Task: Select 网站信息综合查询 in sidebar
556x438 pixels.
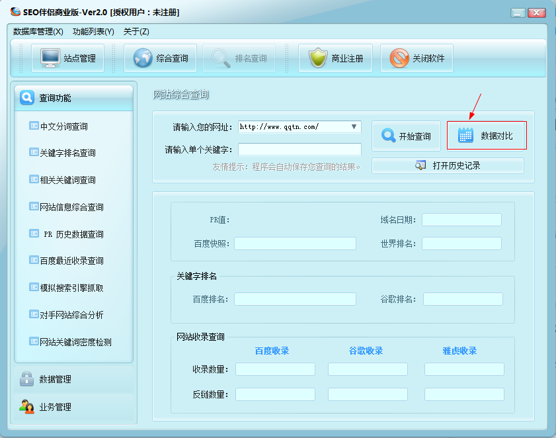Action: (x=71, y=207)
